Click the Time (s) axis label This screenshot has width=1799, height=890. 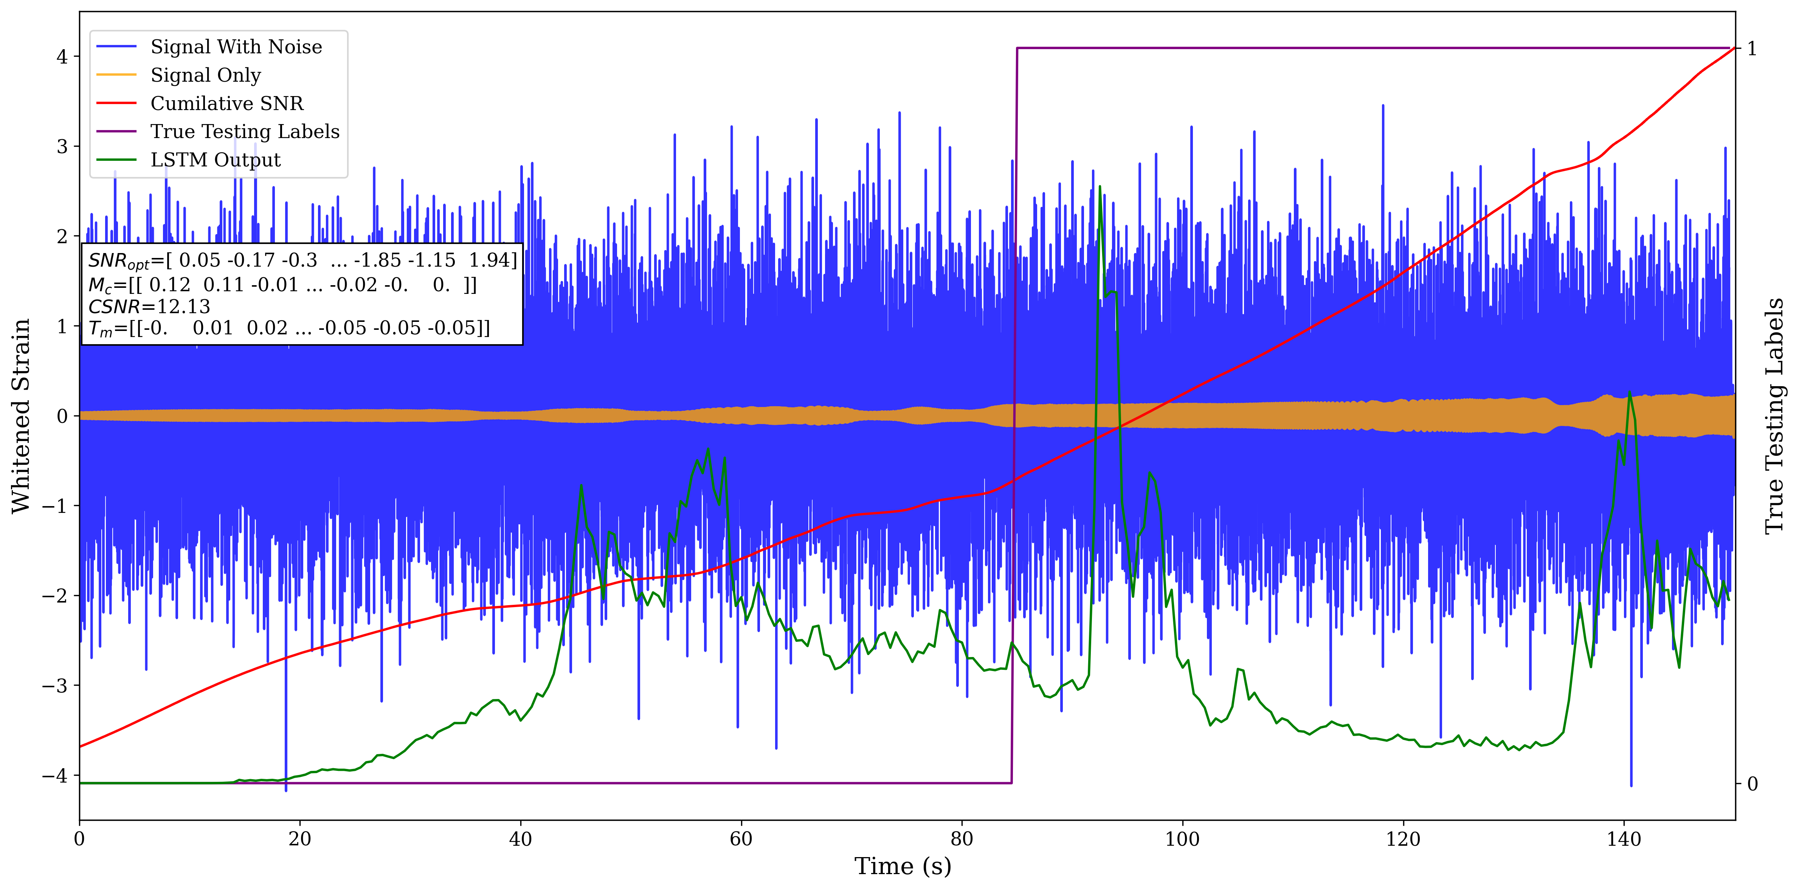902,866
